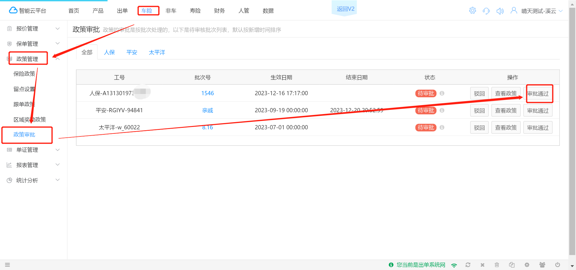Click the users group icon in status bar

click(542, 265)
